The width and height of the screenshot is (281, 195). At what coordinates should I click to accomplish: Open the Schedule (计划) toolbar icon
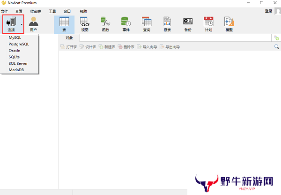pyautogui.click(x=208, y=24)
